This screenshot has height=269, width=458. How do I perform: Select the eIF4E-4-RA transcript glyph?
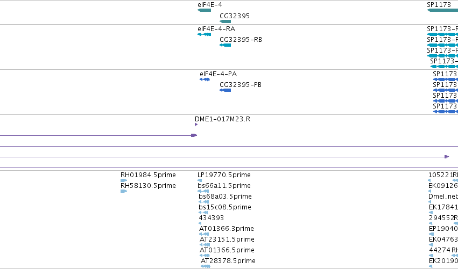(204, 34)
